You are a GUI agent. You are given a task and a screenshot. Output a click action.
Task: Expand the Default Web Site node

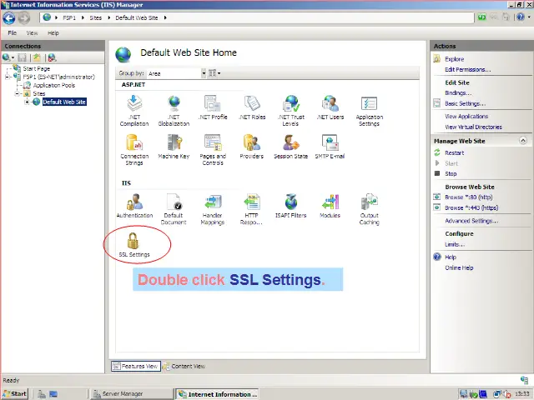[x=27, y=102]
